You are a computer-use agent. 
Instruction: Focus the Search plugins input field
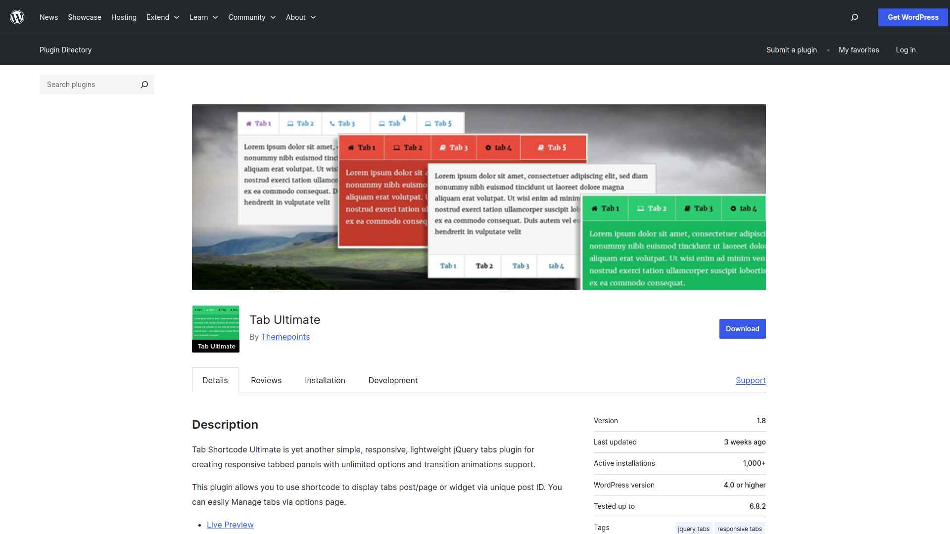[x=89, y=85]
